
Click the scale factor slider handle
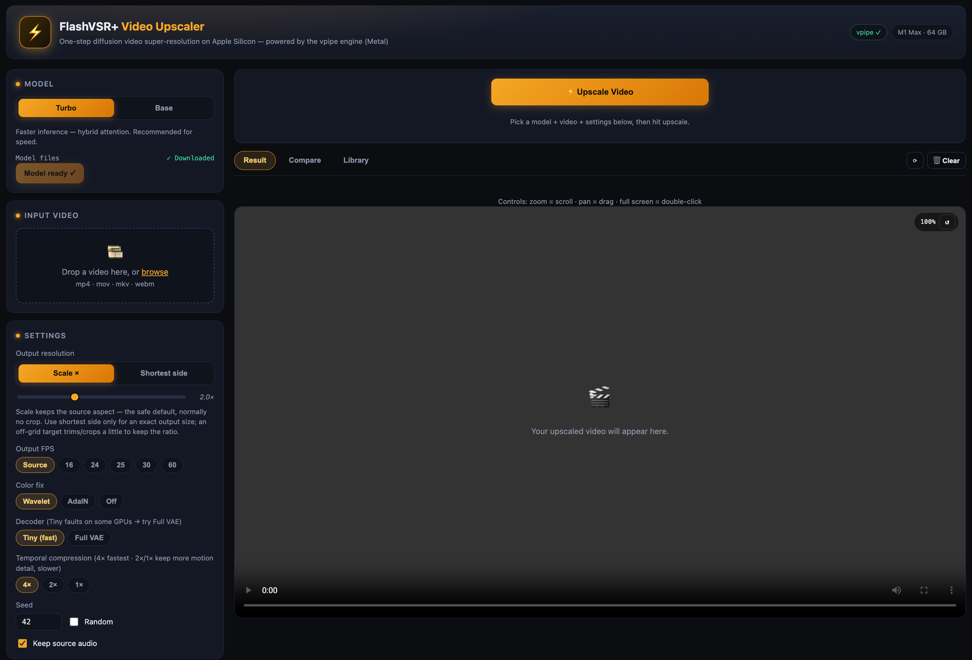pyautogui.click(x=74, y=397)
